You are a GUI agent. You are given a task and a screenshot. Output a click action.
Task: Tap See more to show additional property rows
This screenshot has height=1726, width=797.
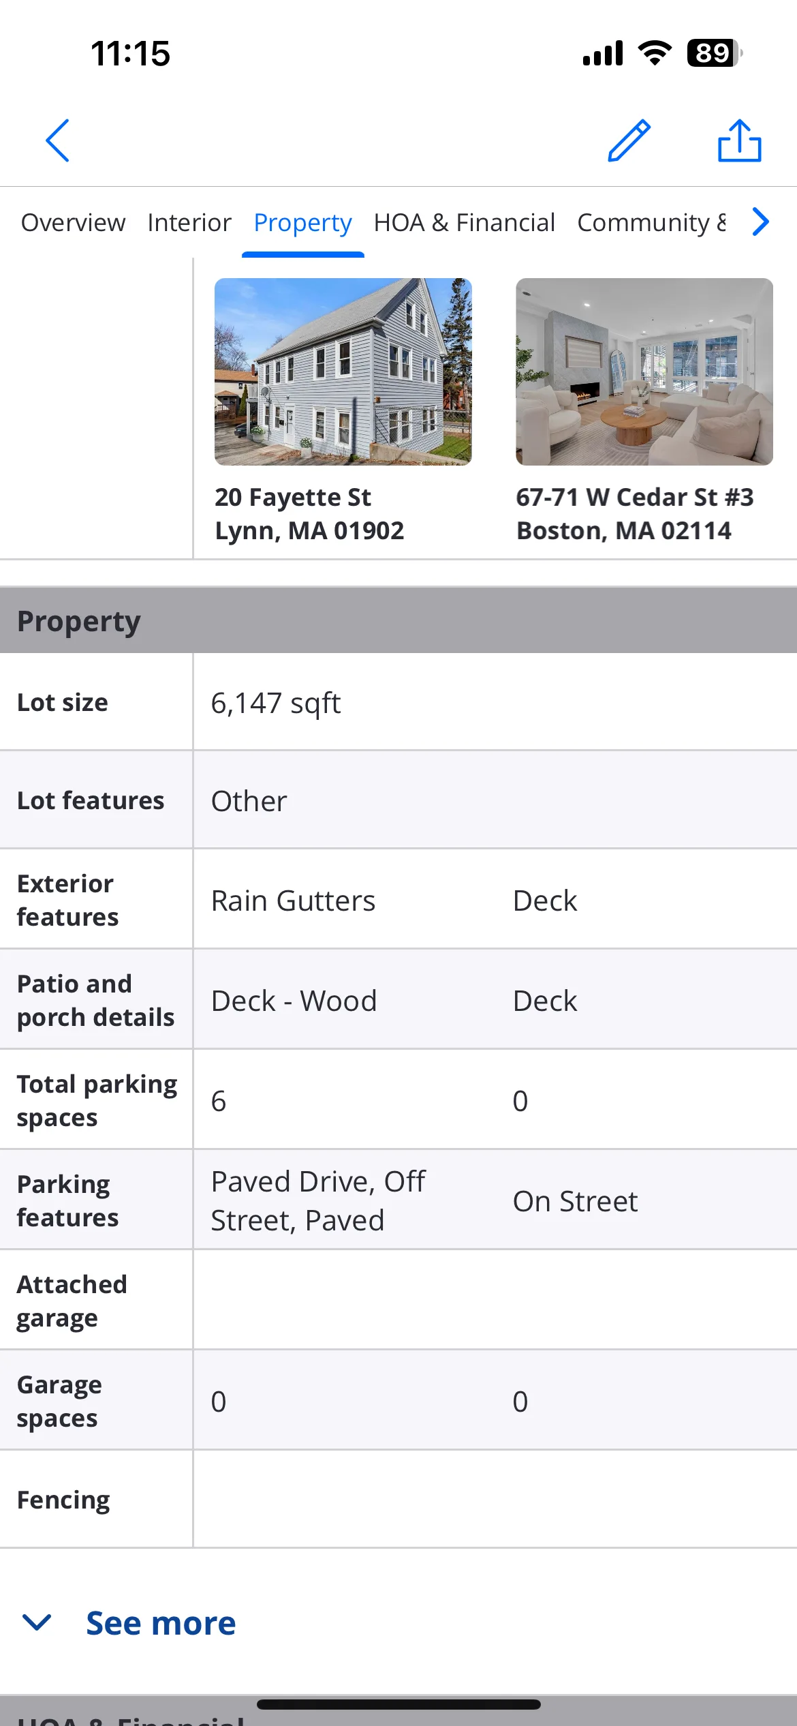pos(161,1623)
